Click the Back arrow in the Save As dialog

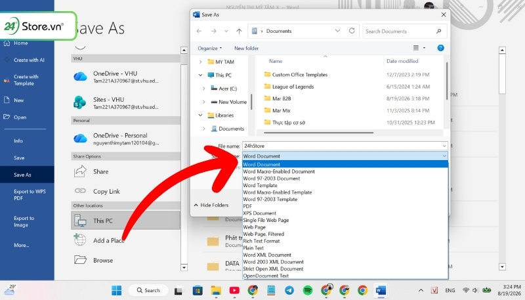point(199,31)
